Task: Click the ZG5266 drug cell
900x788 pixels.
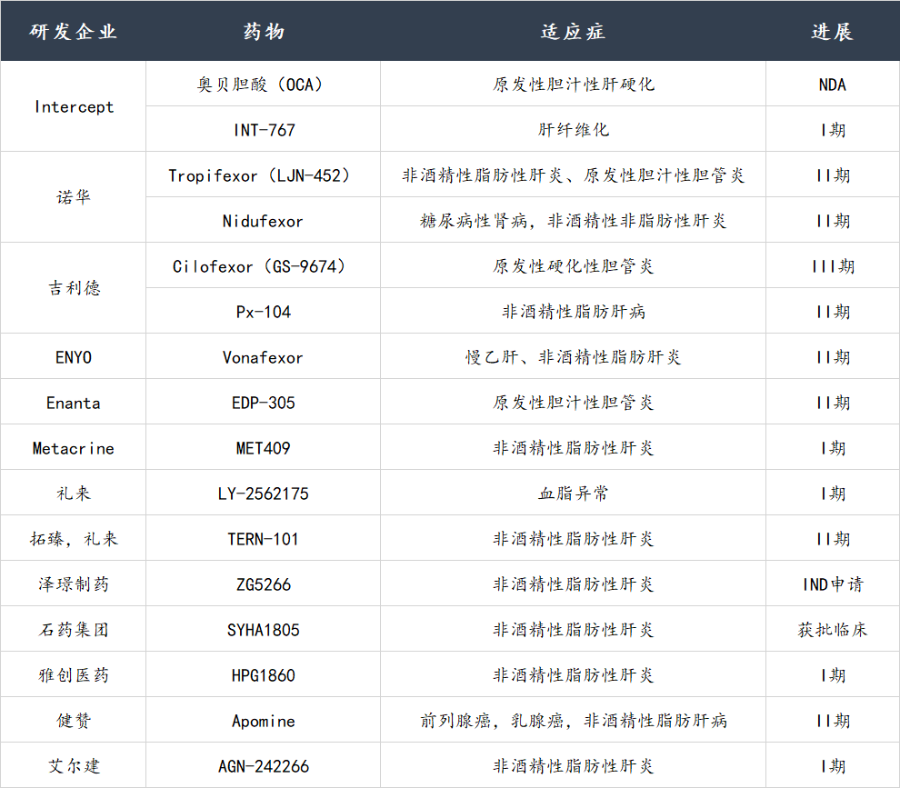Action: (263, 584)
